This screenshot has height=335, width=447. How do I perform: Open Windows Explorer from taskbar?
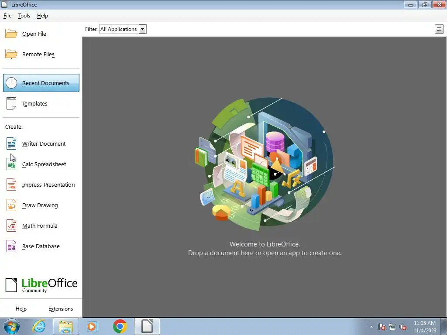(66, 326)
